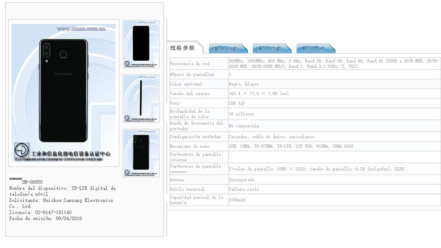
Task: Click the battery capacity 3700mAH value
Action: click(x=237, y=200)
